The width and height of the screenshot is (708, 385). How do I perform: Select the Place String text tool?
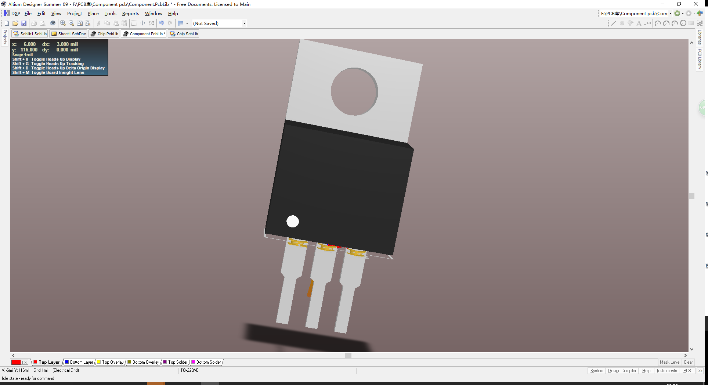(639, 23)
